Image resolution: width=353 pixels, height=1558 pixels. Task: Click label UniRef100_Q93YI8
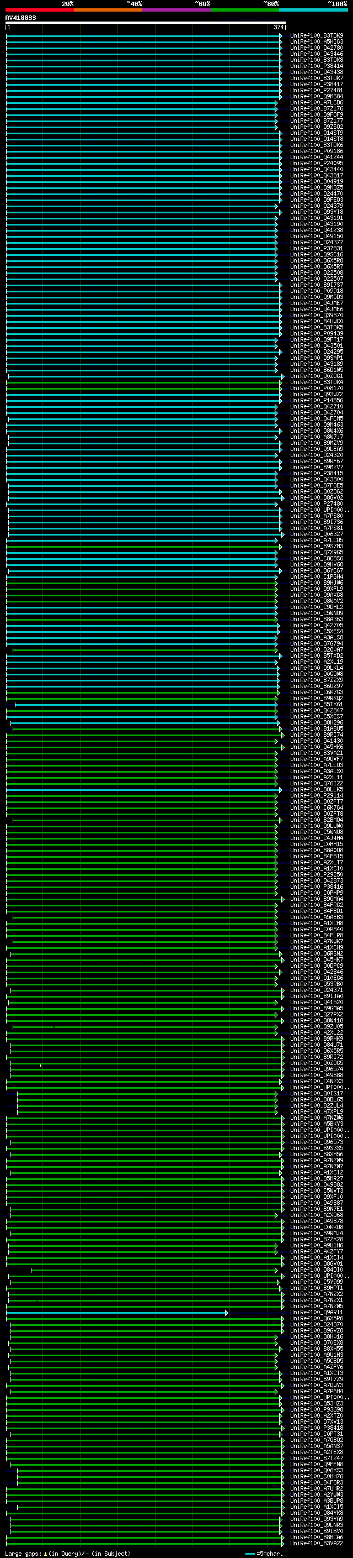point(317,212)
